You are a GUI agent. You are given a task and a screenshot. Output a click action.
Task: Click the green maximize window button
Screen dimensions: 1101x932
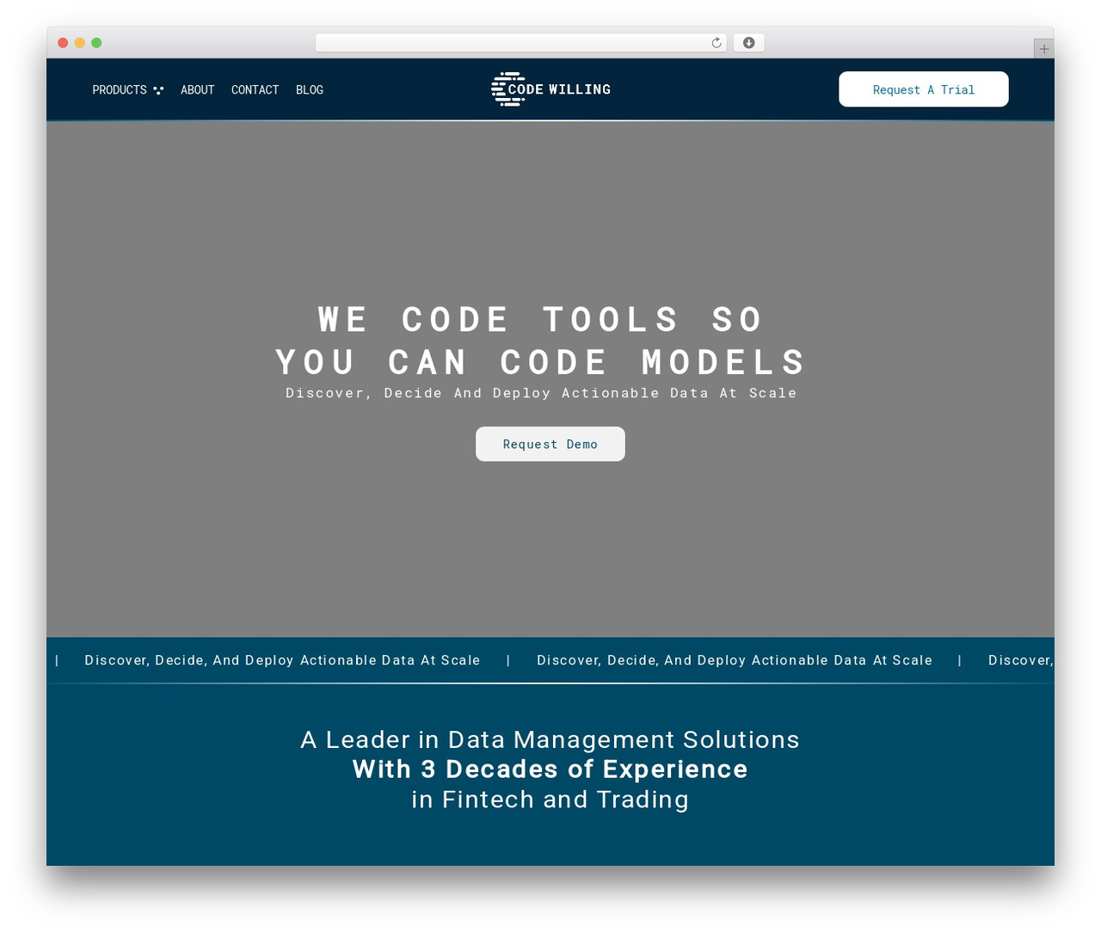pos(96,43)
